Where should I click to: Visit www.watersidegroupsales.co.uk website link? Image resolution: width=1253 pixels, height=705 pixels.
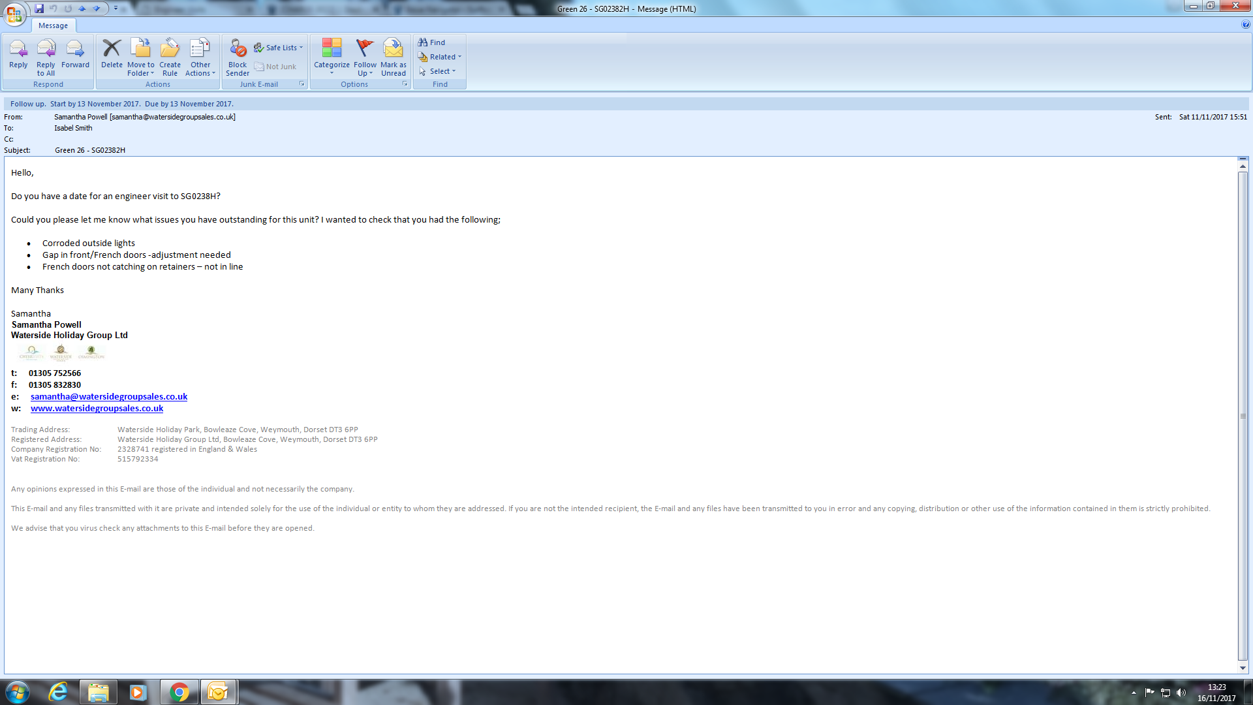[97, 408]
